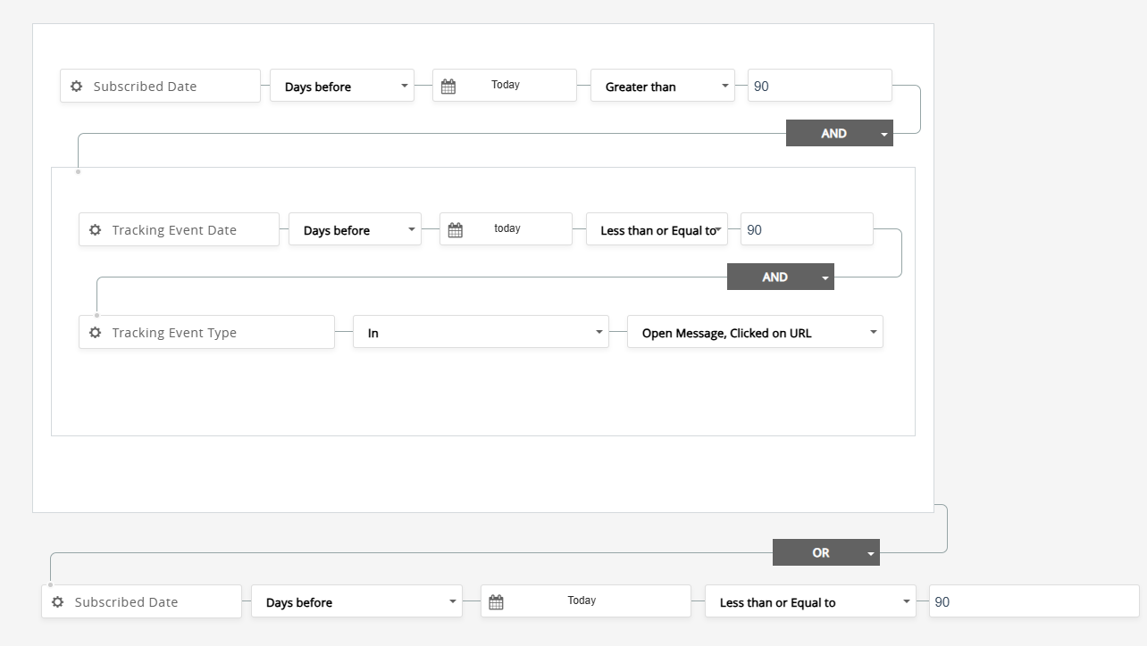Click gear icon in bottom Subscribed Date field
The image size is (1147, 646).
58,602
